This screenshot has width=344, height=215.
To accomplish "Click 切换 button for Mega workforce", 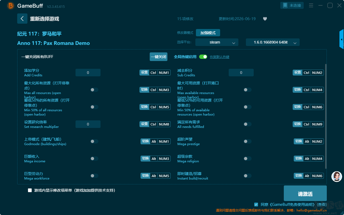I will [x=145, y=176].
